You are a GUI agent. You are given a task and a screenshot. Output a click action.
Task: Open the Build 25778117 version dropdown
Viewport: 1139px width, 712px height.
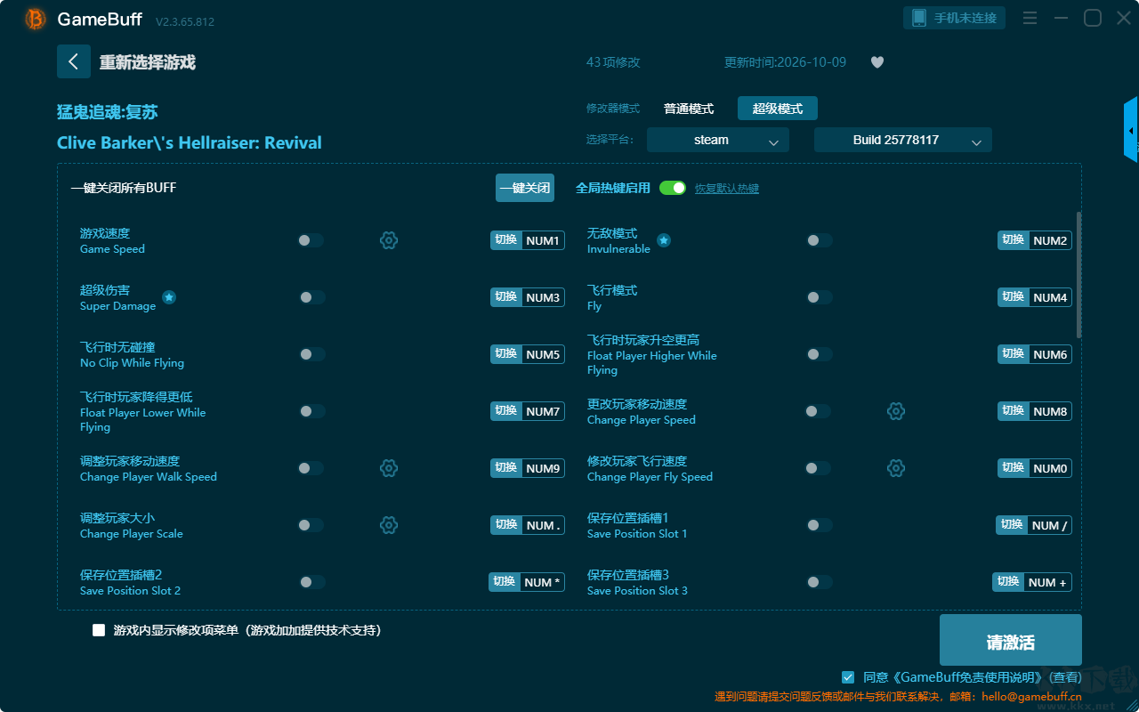coord(903,140)
